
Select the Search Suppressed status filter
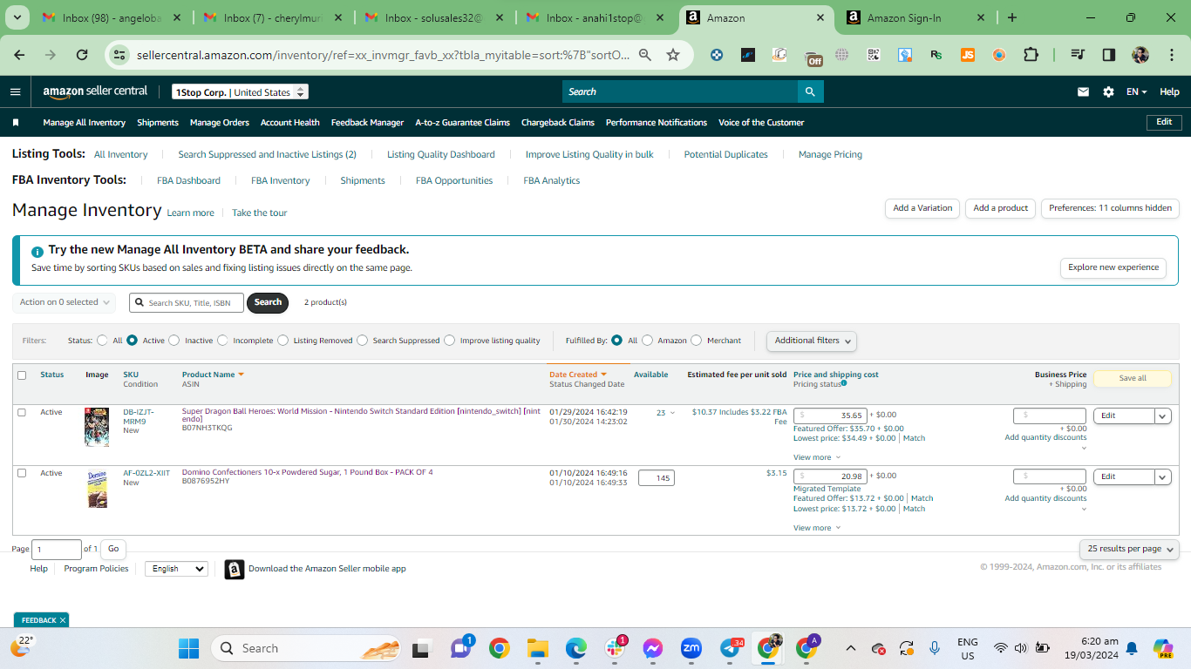coord(362,341)
